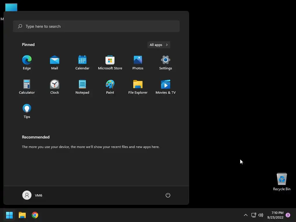Click the Recommended section heading

[36, 137]
